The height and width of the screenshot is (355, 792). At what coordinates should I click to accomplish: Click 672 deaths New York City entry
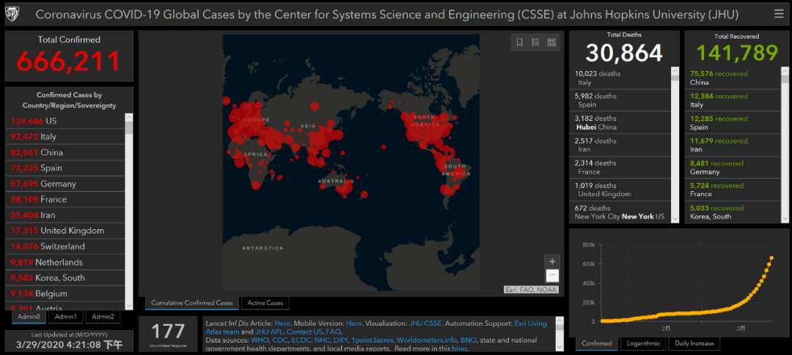click(x=620, y=212)
